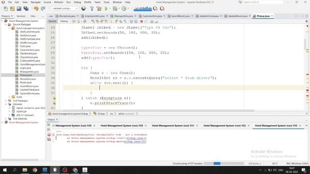Switch to the Services panel tab
This screenshot has width=310, height=174.
(21, 16)
